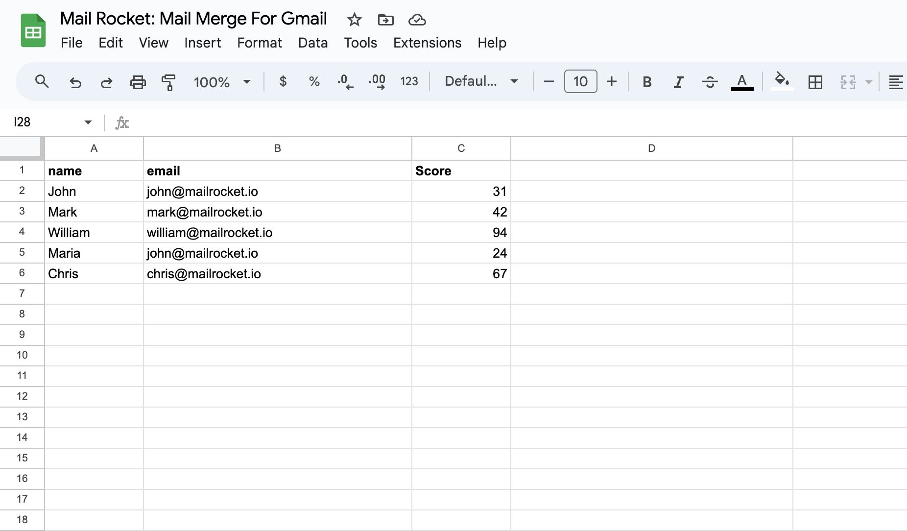
Task: Format selection as currency
Action: point(283,81)
